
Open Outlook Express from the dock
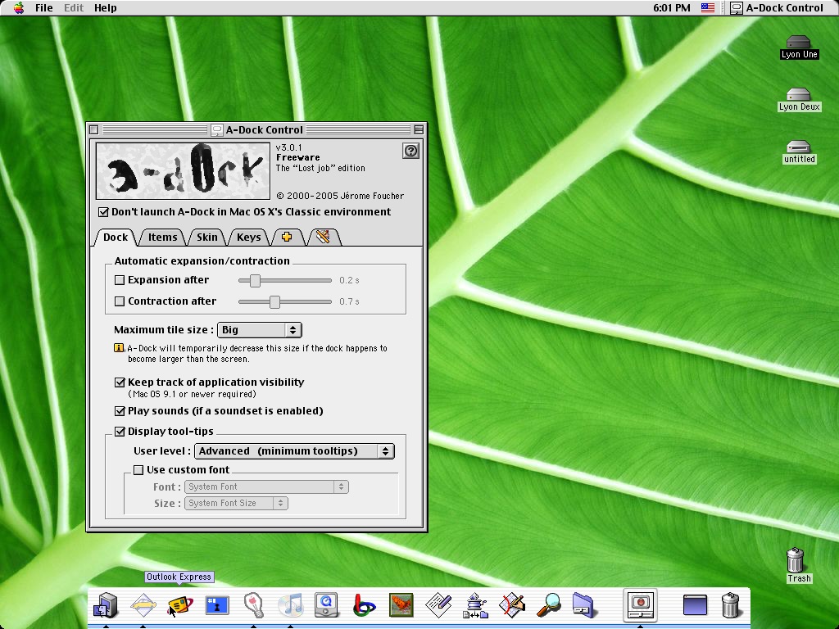coord(179,606)
